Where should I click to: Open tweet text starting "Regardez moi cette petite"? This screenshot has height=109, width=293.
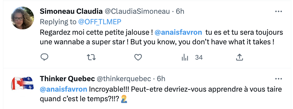(x=161, y=37)
